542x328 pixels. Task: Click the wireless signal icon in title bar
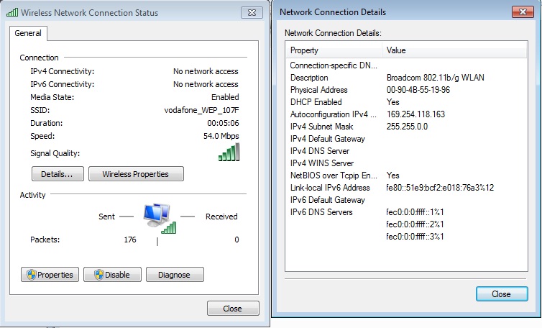point(12,12)
